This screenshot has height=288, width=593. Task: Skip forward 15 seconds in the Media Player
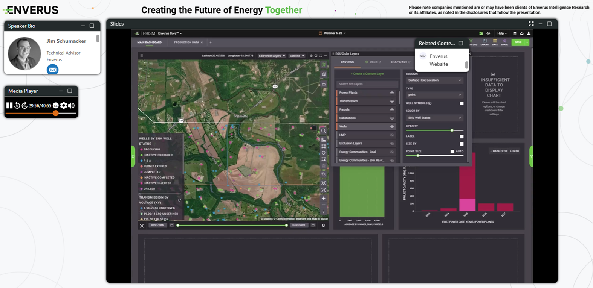pyautogui.click(x=24, y=106)
